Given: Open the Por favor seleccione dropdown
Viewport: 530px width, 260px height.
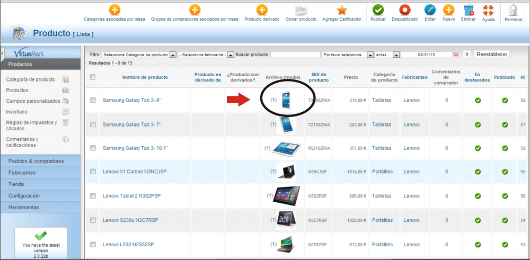Looking at the screenshot, I should pyautogui.click(x=348, y=55).
